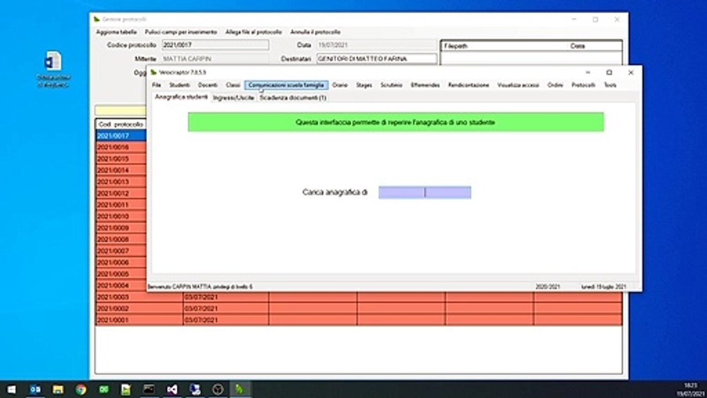Select protocol row 2021/0017

click(x=121, y=135)
